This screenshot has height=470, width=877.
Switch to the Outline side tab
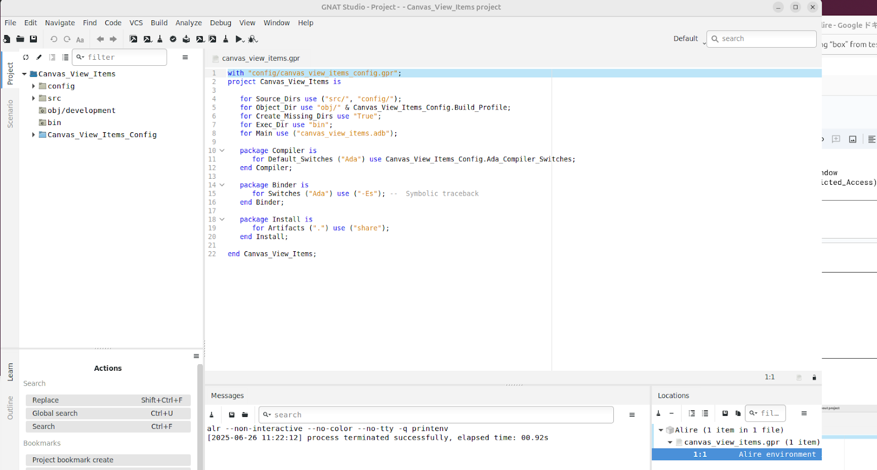pos(10,408)
